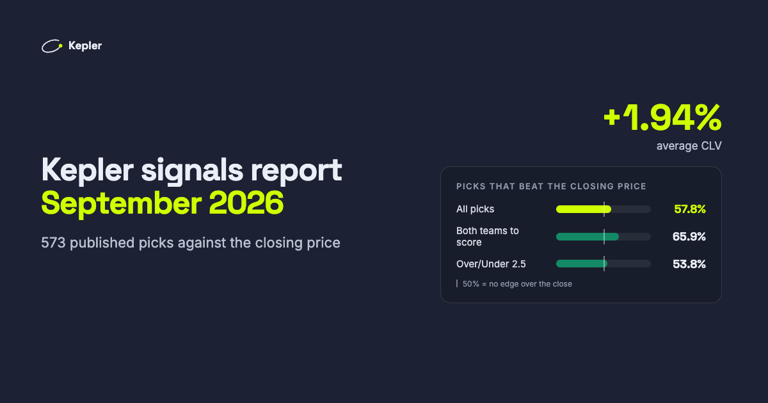Click the 53.8% value
Screen dimensions: 768x403
689,264
